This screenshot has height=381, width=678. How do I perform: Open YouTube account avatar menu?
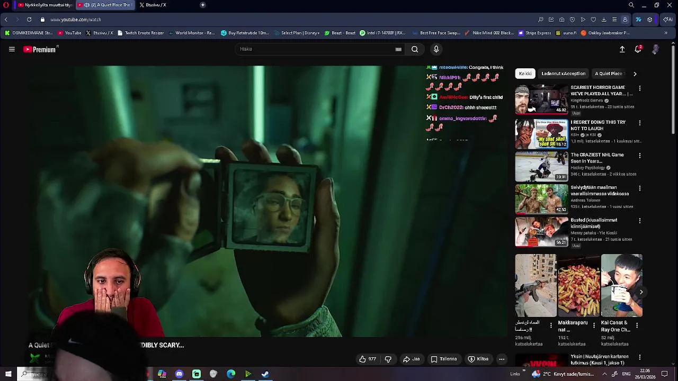pos(656,49)
